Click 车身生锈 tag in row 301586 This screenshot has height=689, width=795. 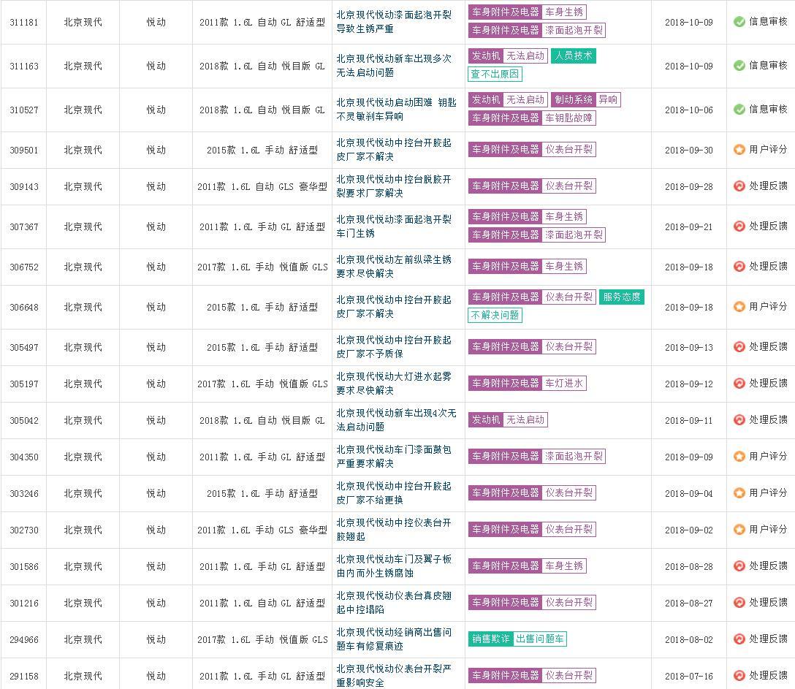(564, 566)
